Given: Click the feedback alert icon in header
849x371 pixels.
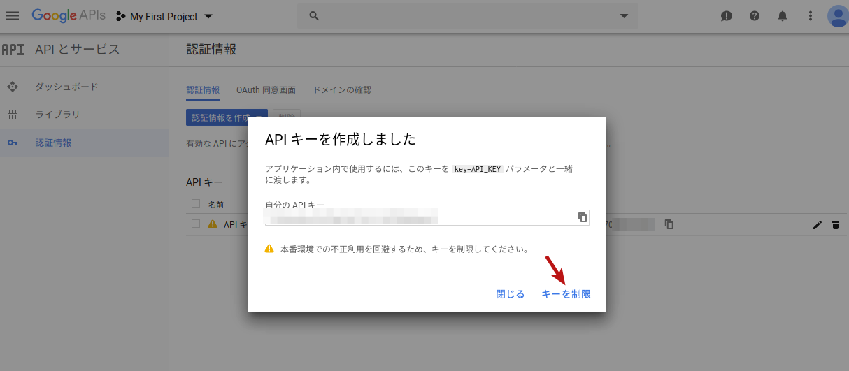Looking at the screenshot, I should 727,16.
